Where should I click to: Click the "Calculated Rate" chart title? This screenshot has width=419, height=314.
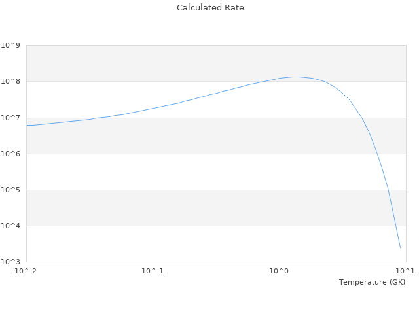click(x=210, y=8)
